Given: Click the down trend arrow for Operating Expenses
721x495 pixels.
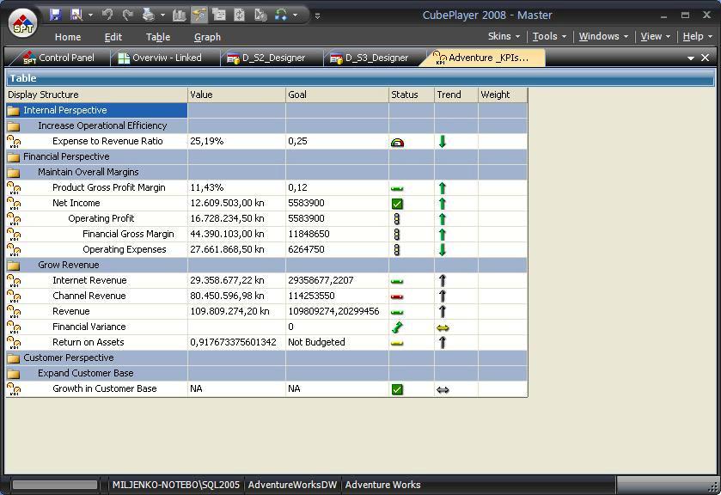Looking at the screenshot, I should click(x=443, y=250).
